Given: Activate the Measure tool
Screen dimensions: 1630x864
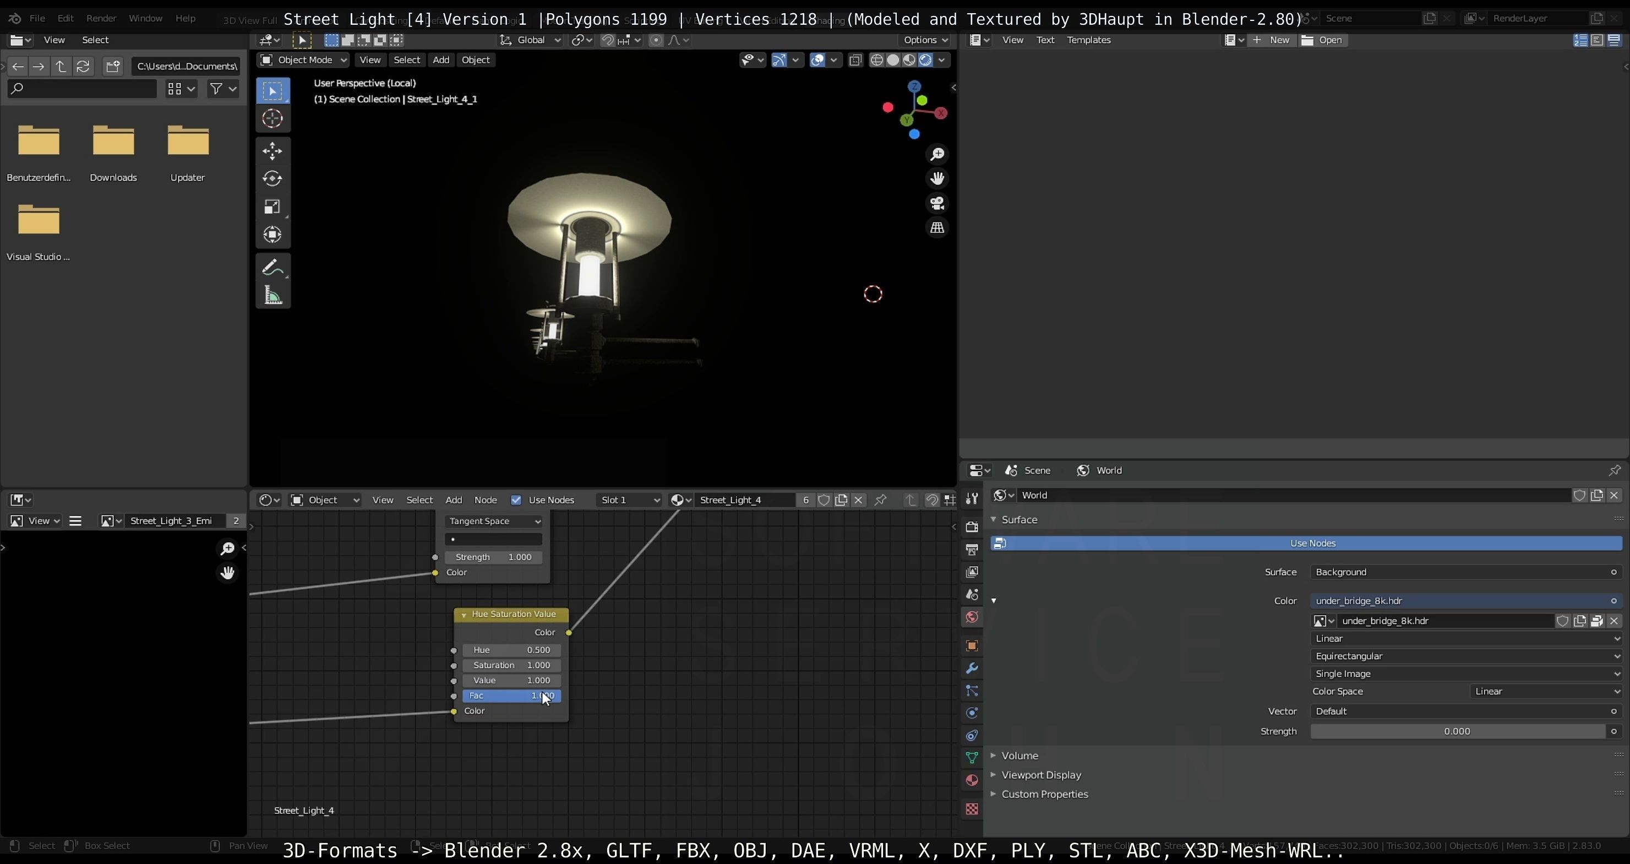Looking at the screenshot, I should (x=272, y=296).
